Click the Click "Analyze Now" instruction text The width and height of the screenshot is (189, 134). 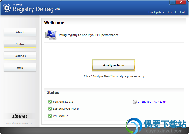point(114,76)
